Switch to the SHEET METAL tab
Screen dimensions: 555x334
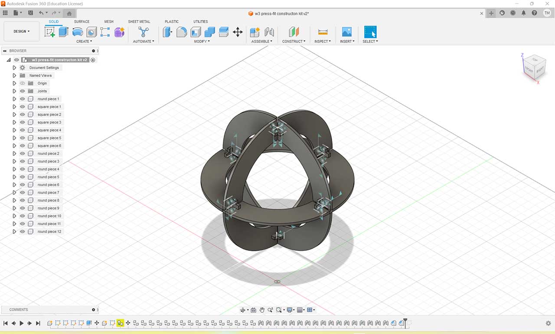[x=139, y=22]
